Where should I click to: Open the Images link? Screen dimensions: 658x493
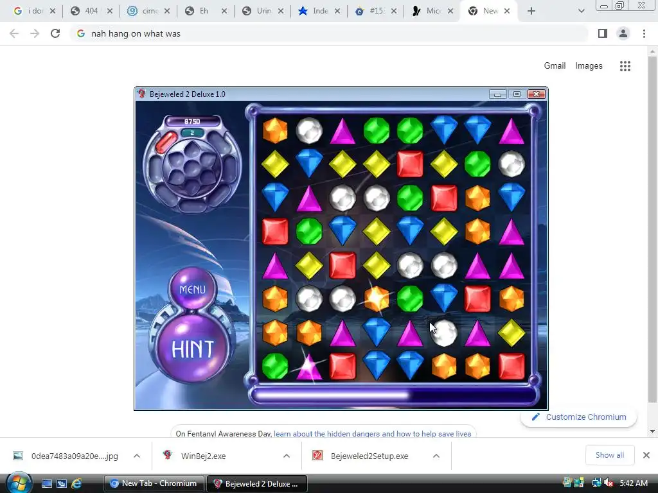[589, 66]
